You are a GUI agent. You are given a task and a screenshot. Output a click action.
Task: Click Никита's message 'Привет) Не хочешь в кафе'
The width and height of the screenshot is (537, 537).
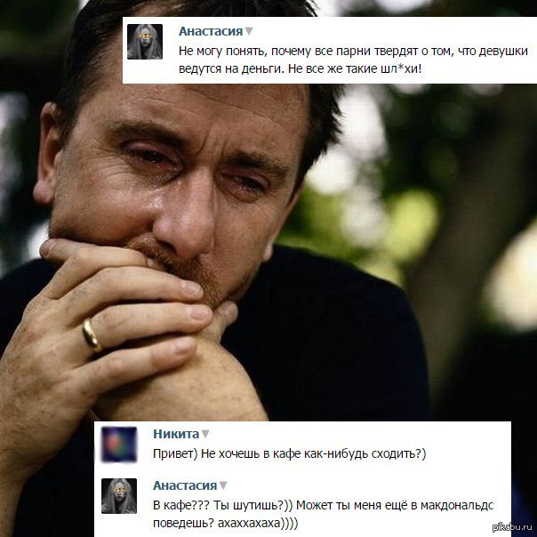289,453
